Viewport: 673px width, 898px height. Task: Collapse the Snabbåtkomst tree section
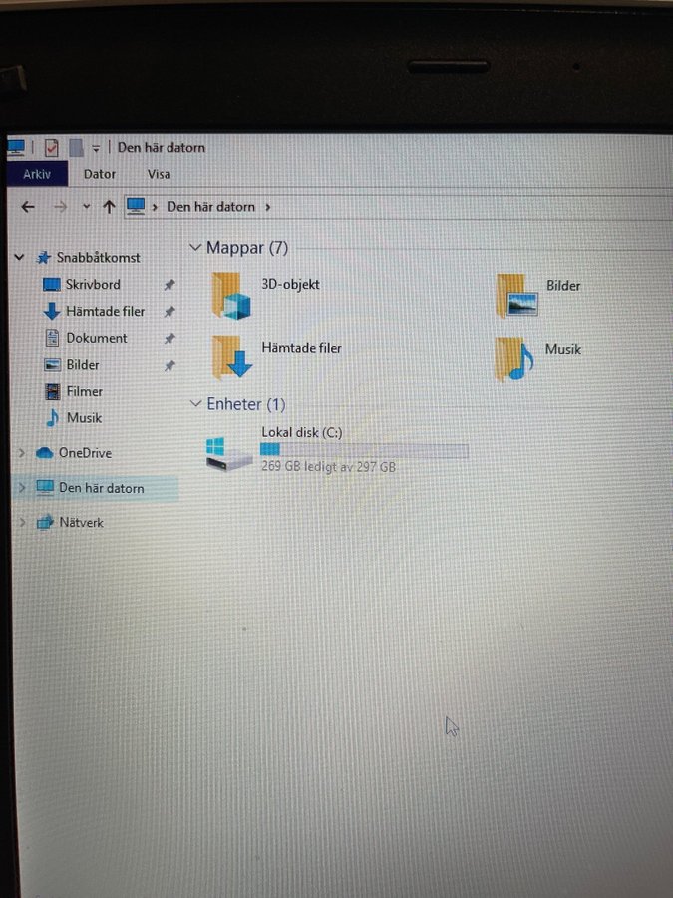(x=19, y=258)
